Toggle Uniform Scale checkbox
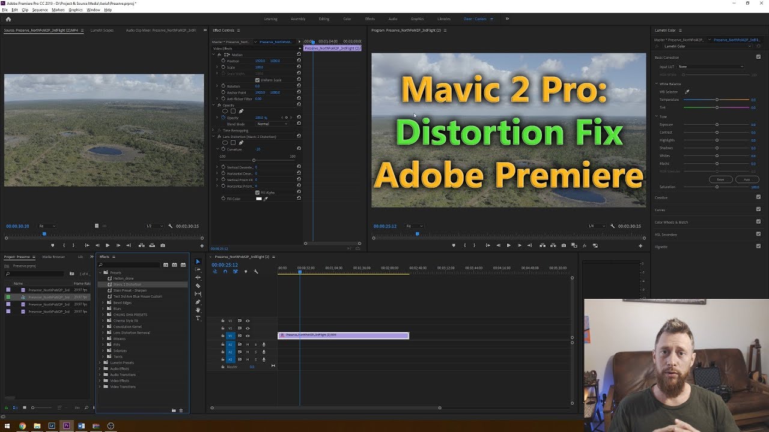The width and height of the screenshot is (769, 432). [257, 80]
